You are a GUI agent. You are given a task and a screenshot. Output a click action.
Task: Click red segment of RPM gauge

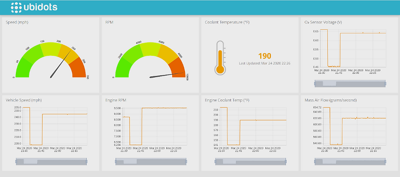coord(178,67)
